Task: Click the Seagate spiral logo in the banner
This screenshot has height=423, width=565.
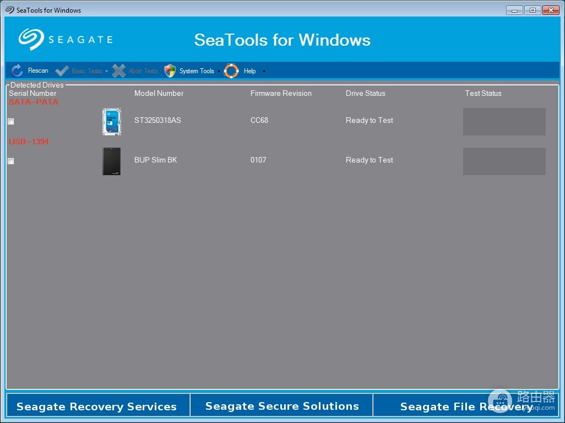Action: 31,39
